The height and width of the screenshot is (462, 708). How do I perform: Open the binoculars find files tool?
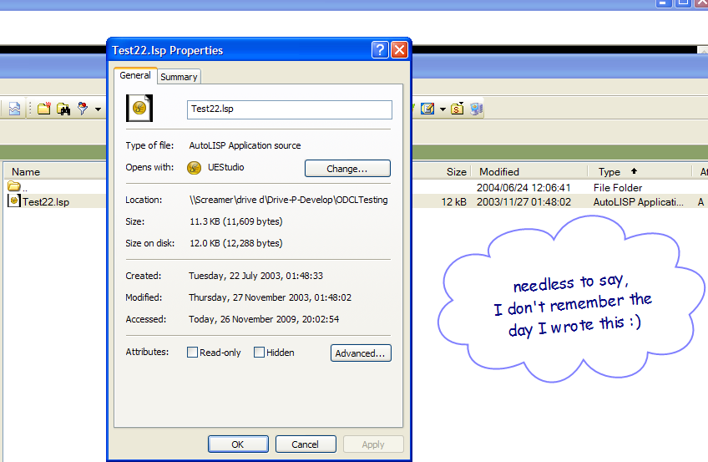point(63,109)
